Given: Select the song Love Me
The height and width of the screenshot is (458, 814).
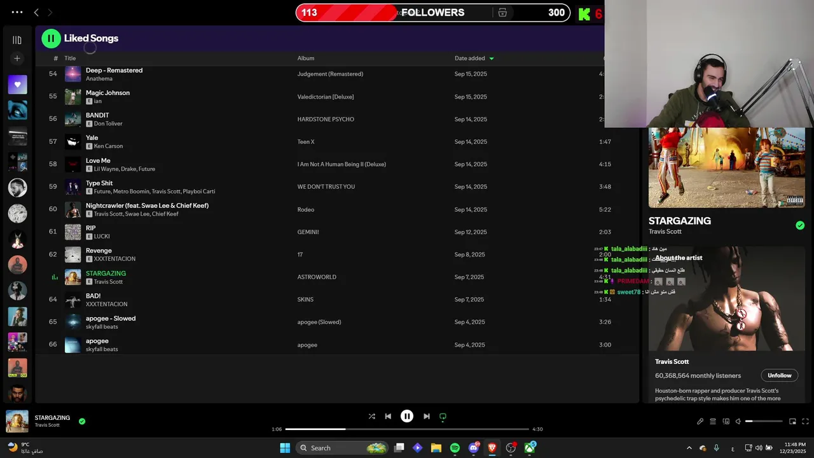Looking at the screenshot, I should pyautogui.click(x=98, y=160).
